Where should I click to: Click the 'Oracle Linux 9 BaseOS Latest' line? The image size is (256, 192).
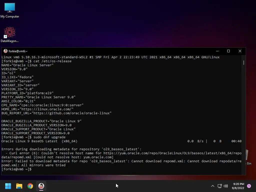pyautogui.click(x=39, y=141)
